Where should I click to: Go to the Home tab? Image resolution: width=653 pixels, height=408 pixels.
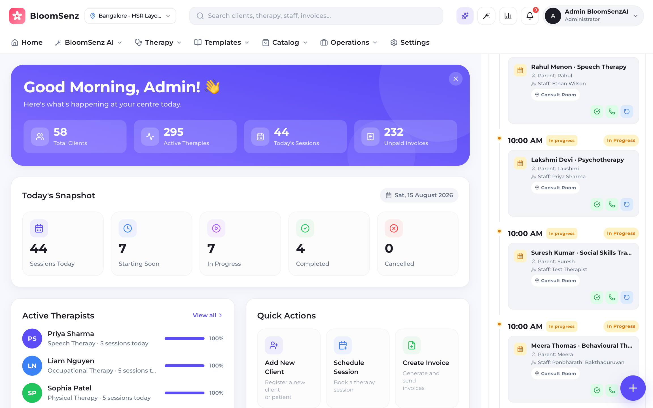(27, 42)
